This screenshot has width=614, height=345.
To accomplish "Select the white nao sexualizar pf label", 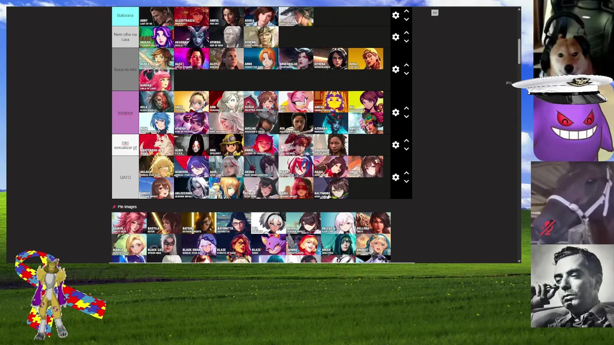I will [x=125, y=145].
